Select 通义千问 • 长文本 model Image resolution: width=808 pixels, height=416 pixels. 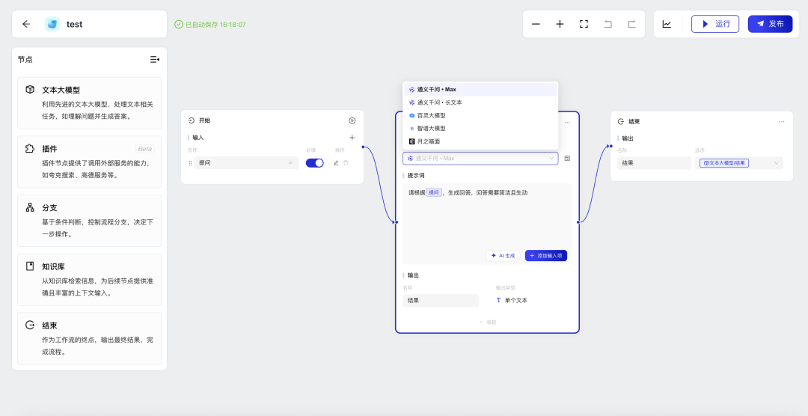(x=480, y=103)
